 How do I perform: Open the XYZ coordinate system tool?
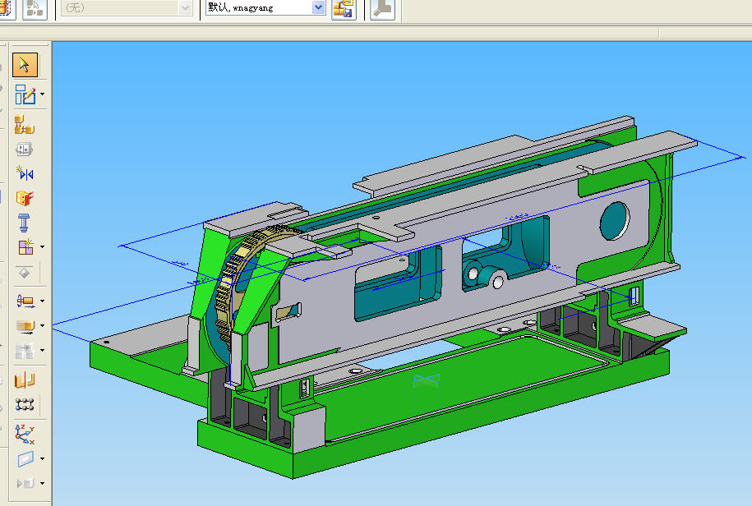(25, 434)
